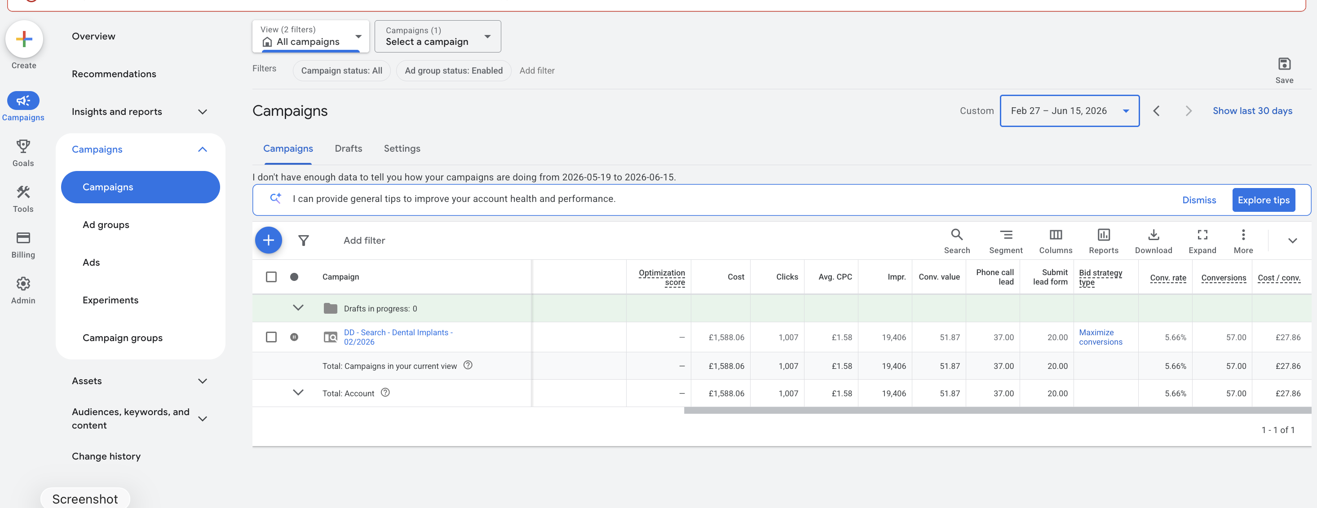Open Ad groups in sidebar
The height and width of the screenshot is (508, 1317).
(106, 225)
